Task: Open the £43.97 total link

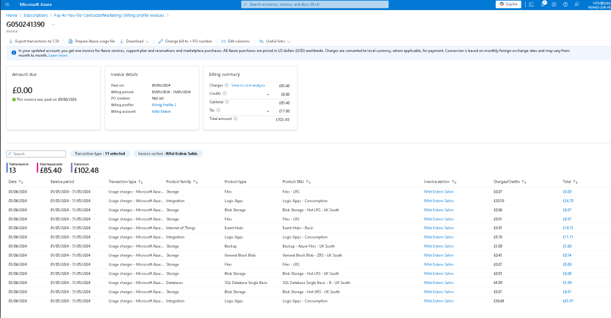Action: [568, 301]
